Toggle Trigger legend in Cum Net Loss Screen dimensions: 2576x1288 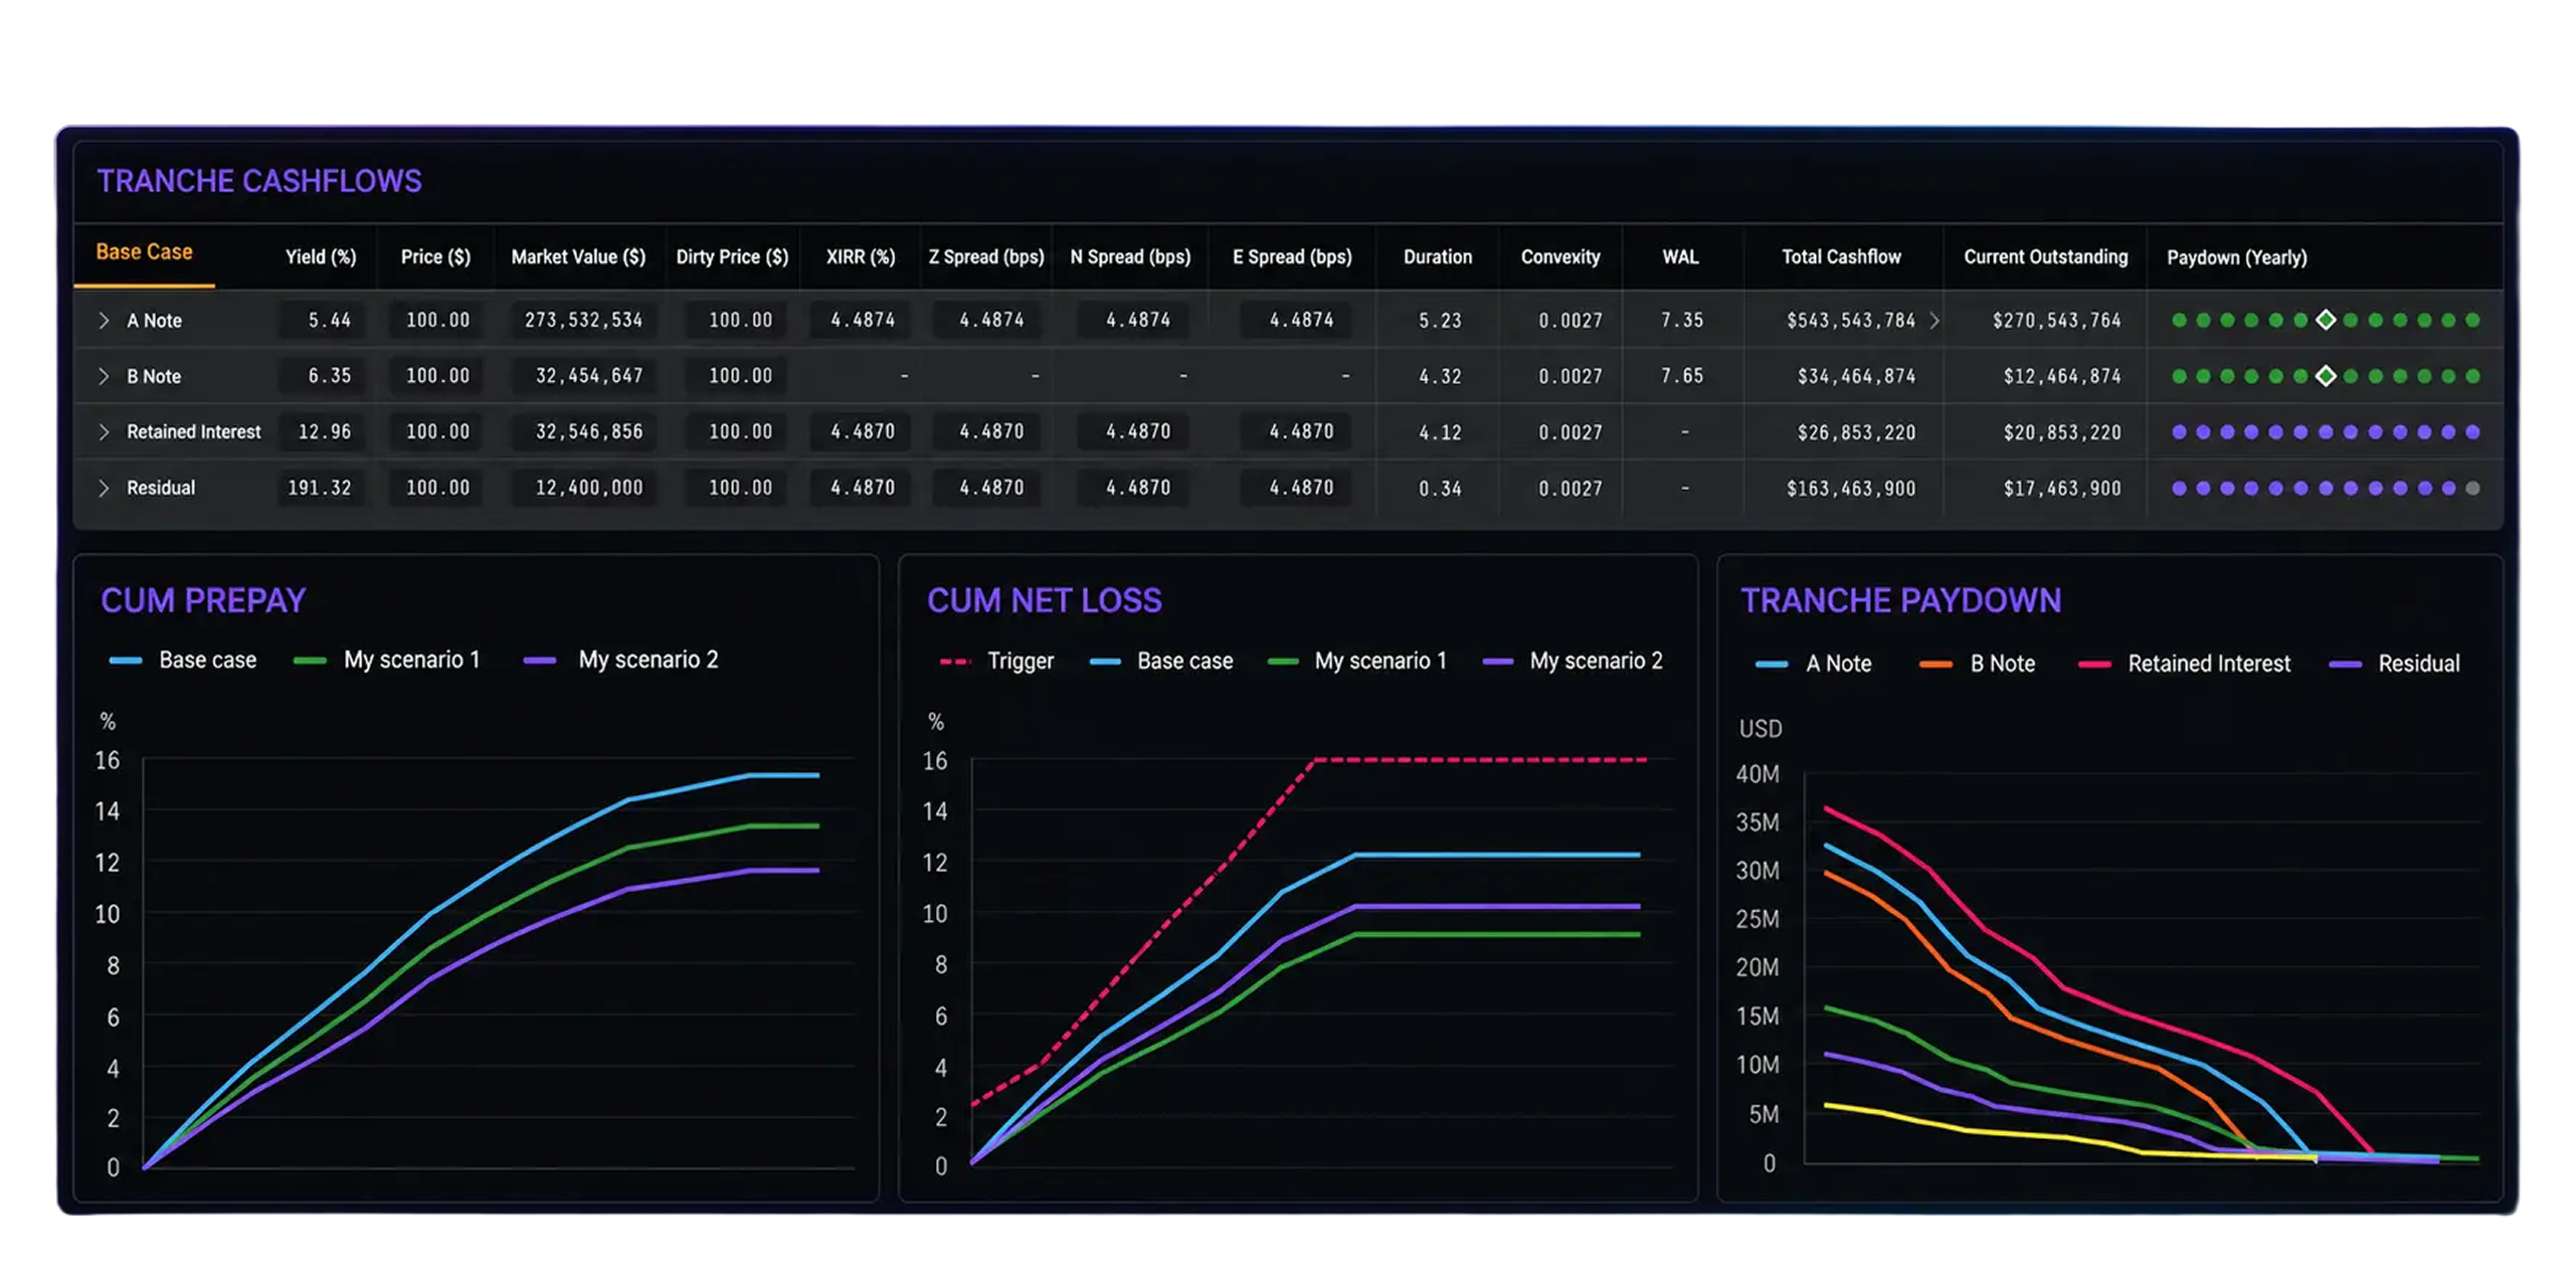[997, 661]
